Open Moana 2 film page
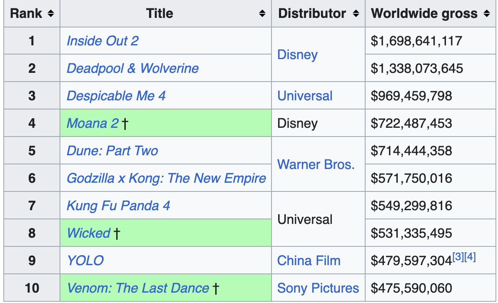498x303 pixels. coord(93,123)
